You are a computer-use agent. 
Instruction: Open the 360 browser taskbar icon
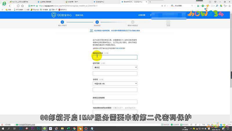(x=45, y=129)
